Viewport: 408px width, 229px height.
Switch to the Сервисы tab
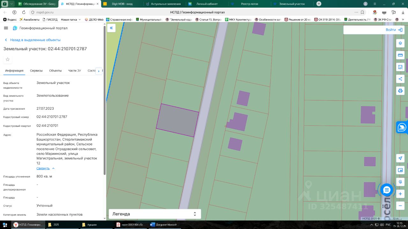pyautogui.click(x=36, y=71)
